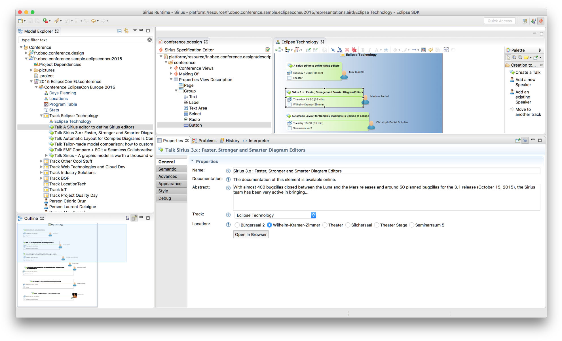Open the New wizard toolbar icon
The height and width of the screenshot is (341, 562).
[x=20, y=21]
